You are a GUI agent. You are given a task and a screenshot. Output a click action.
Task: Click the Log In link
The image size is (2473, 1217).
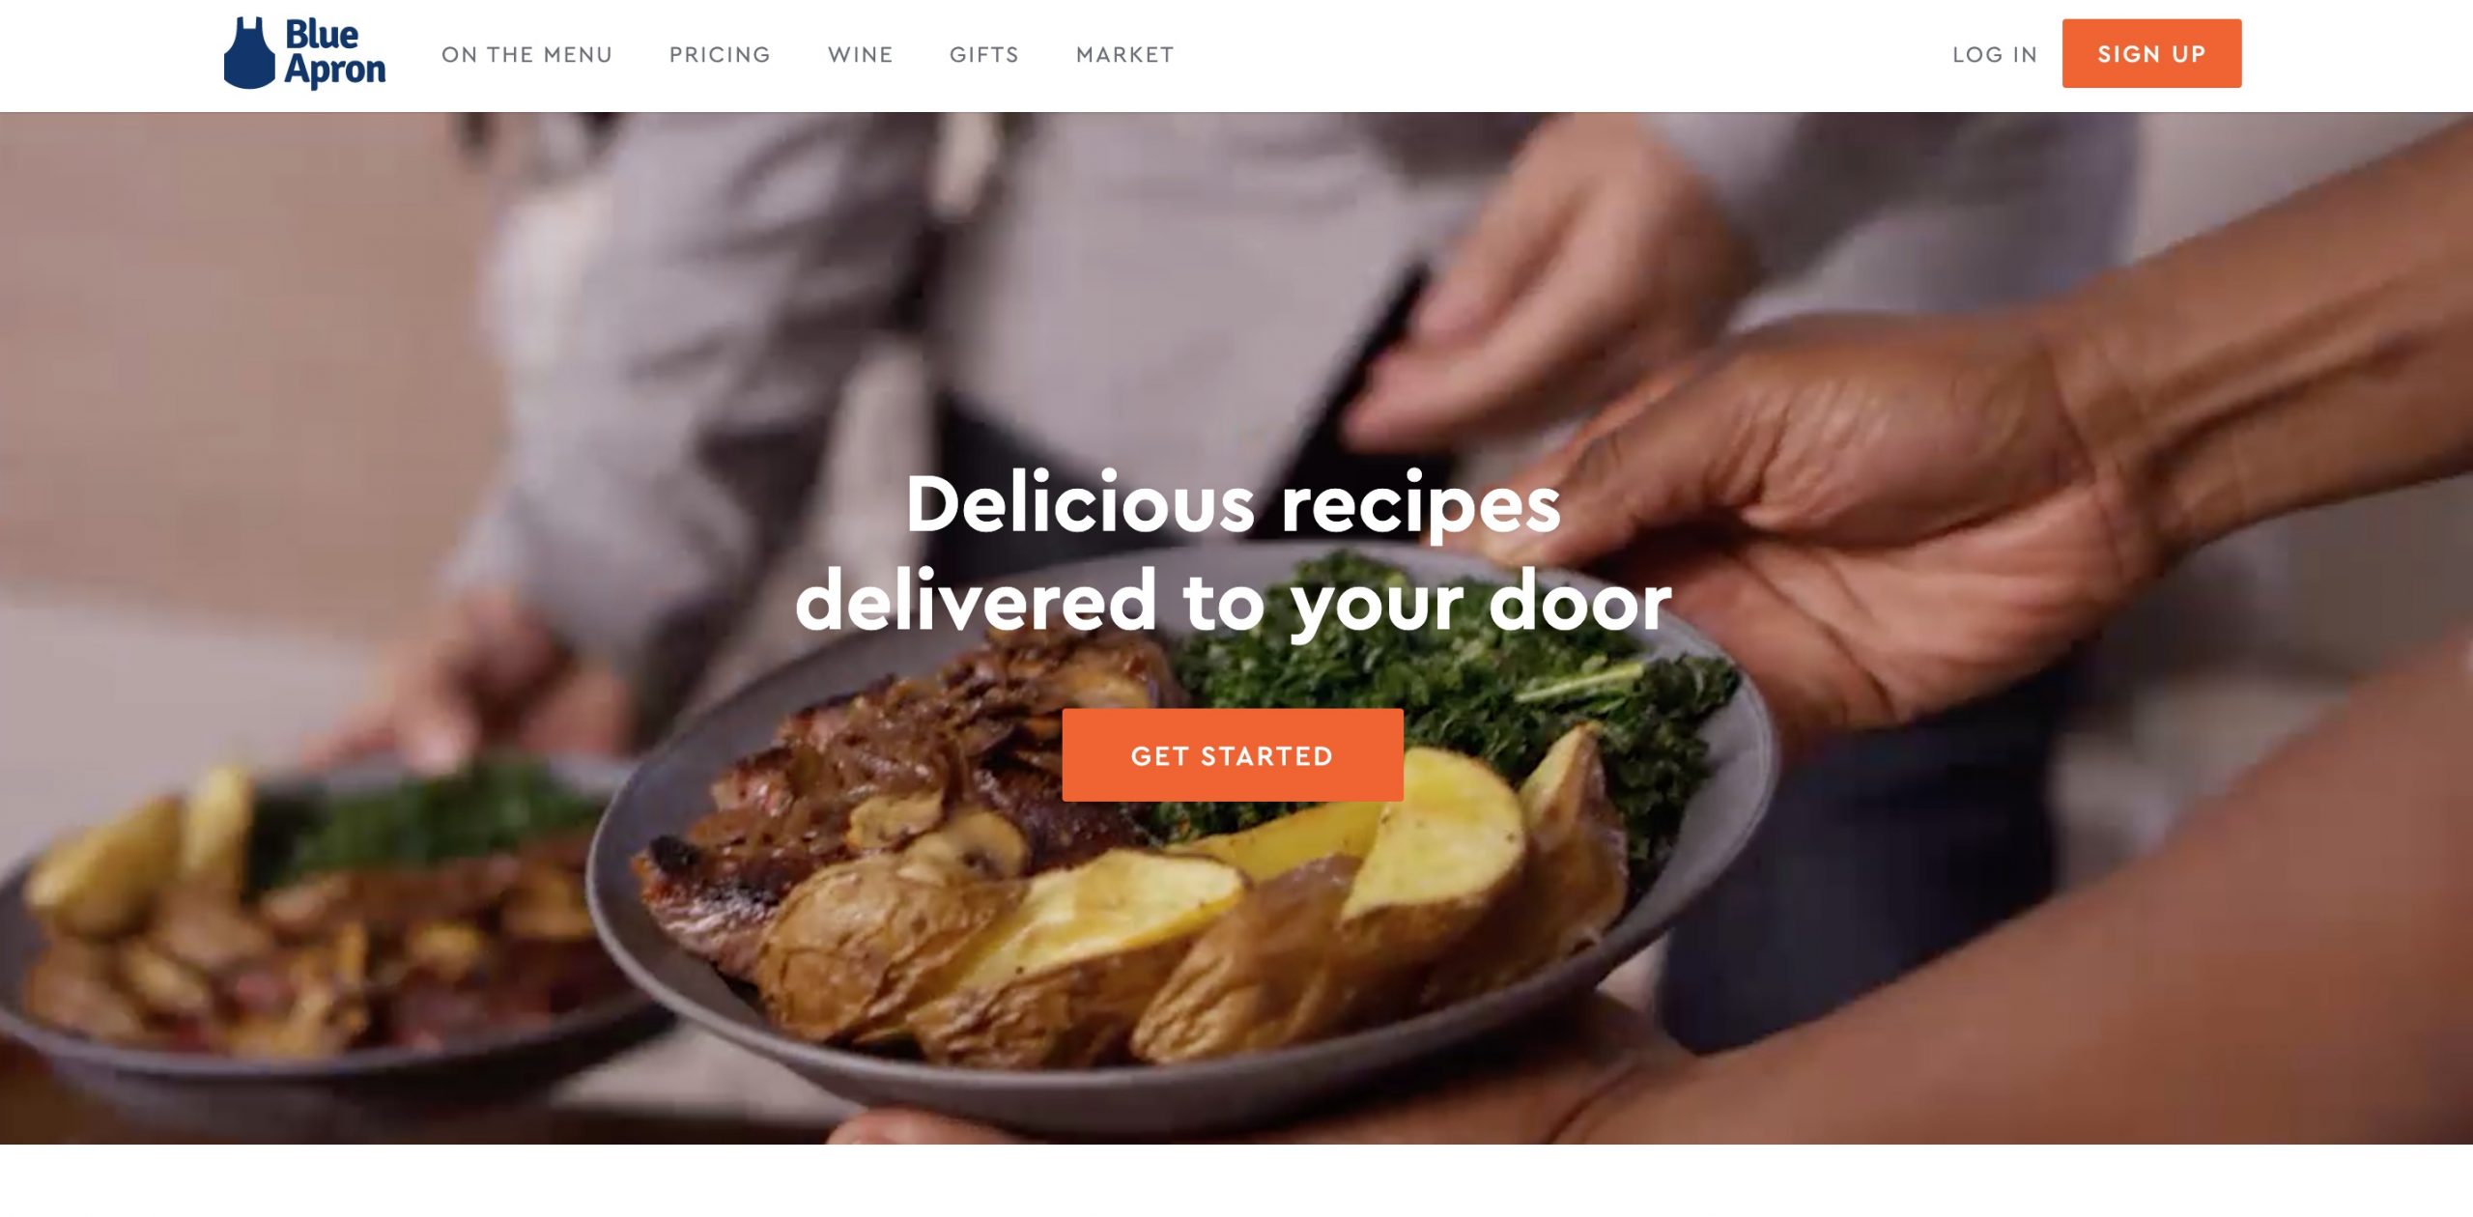click(1994, 55)
